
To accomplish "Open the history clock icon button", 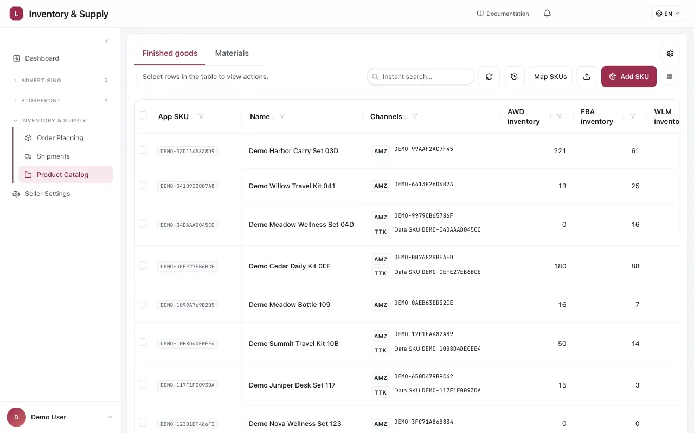I will click(x=514, y=77).
